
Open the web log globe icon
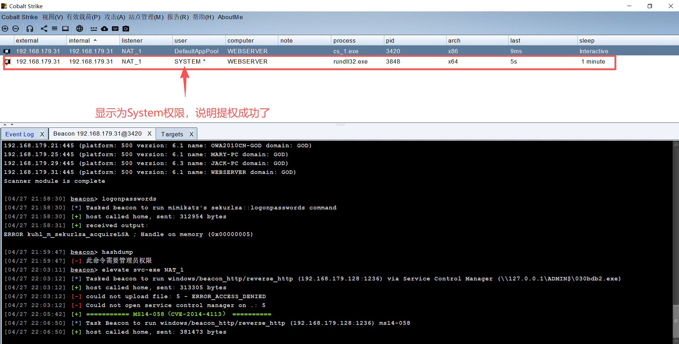pos(80,29)
